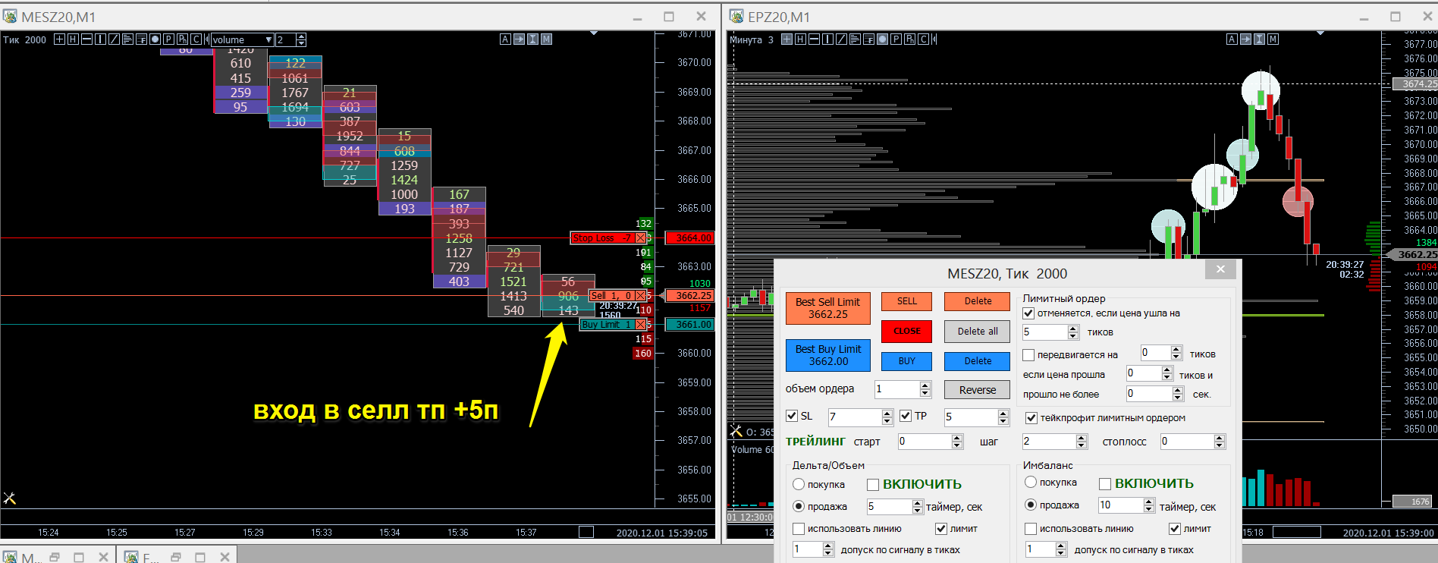Viewport: 1438px width, 563px height.
Task: Click the I-beam scale icon in EPZ20 chart
Action: click(x=1259, y=39)
